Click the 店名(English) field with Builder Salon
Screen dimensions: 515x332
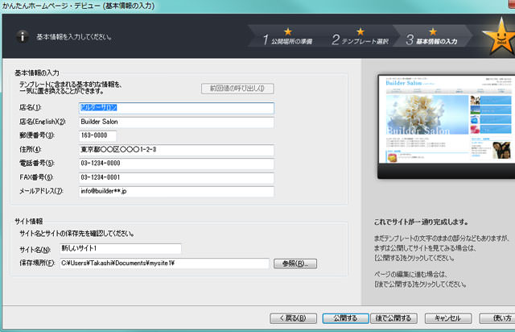[176, 122]
